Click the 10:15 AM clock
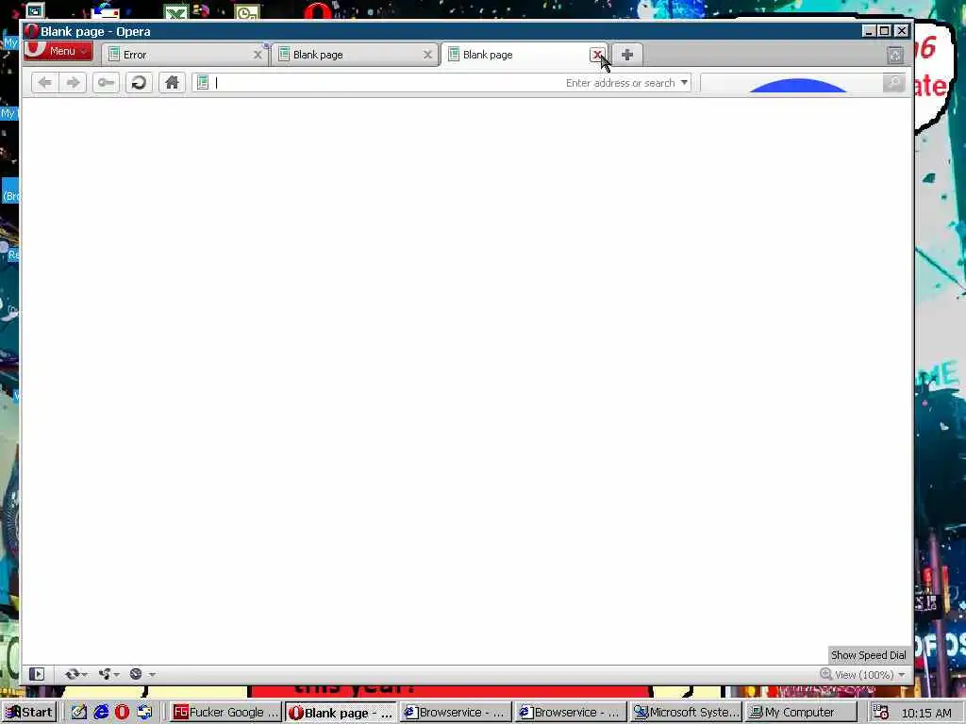 pyautogui.click(x=926, y=713)
